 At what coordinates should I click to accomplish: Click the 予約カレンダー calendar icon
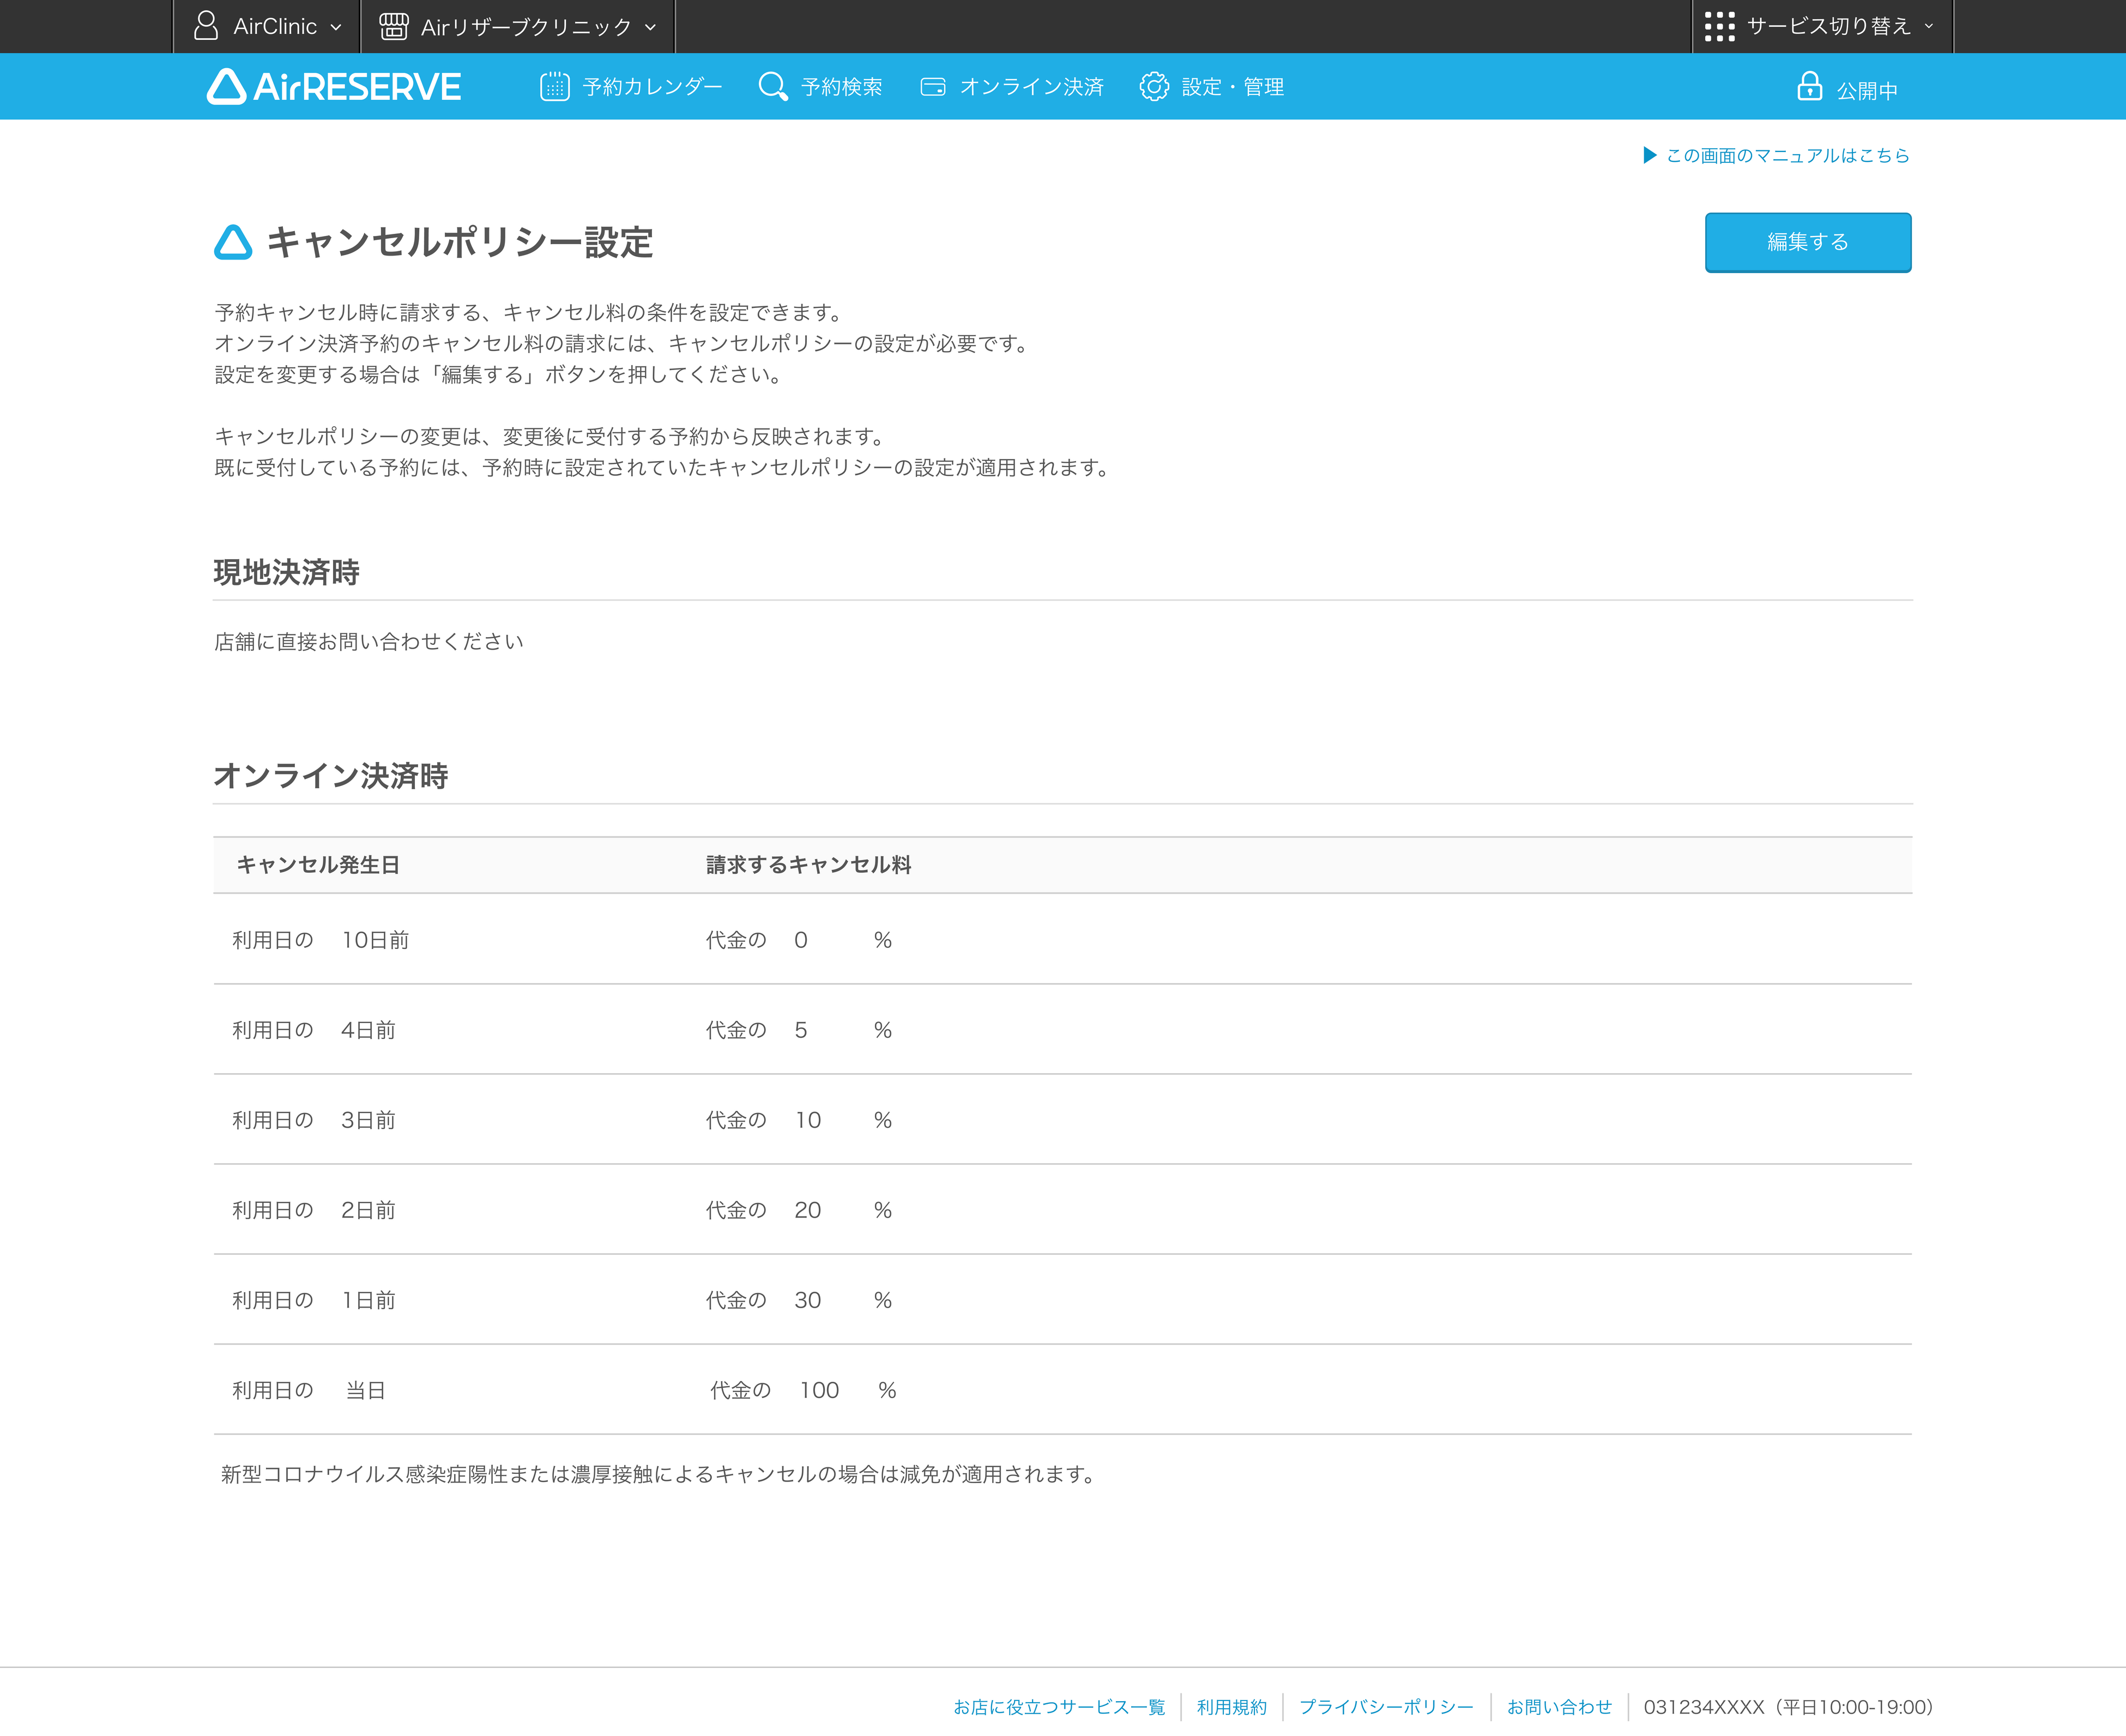tap(555, 87)
